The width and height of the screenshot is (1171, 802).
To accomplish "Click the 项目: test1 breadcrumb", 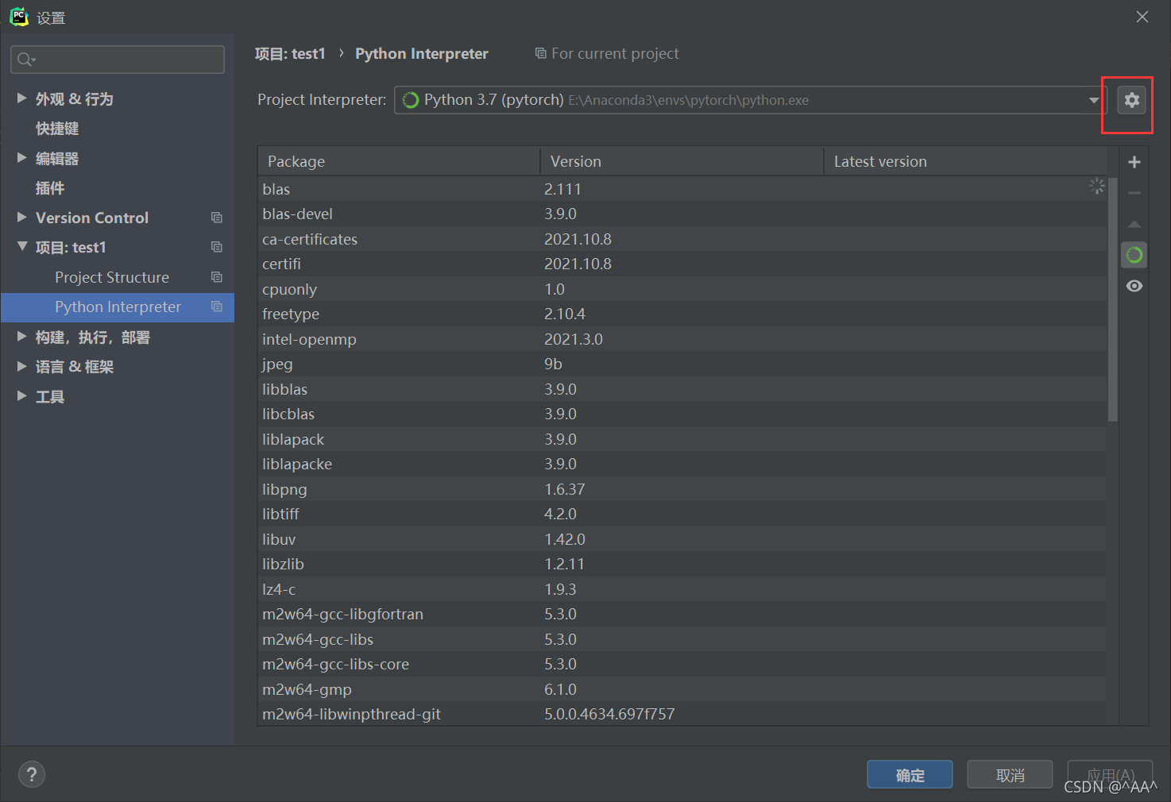I will 290,53.
